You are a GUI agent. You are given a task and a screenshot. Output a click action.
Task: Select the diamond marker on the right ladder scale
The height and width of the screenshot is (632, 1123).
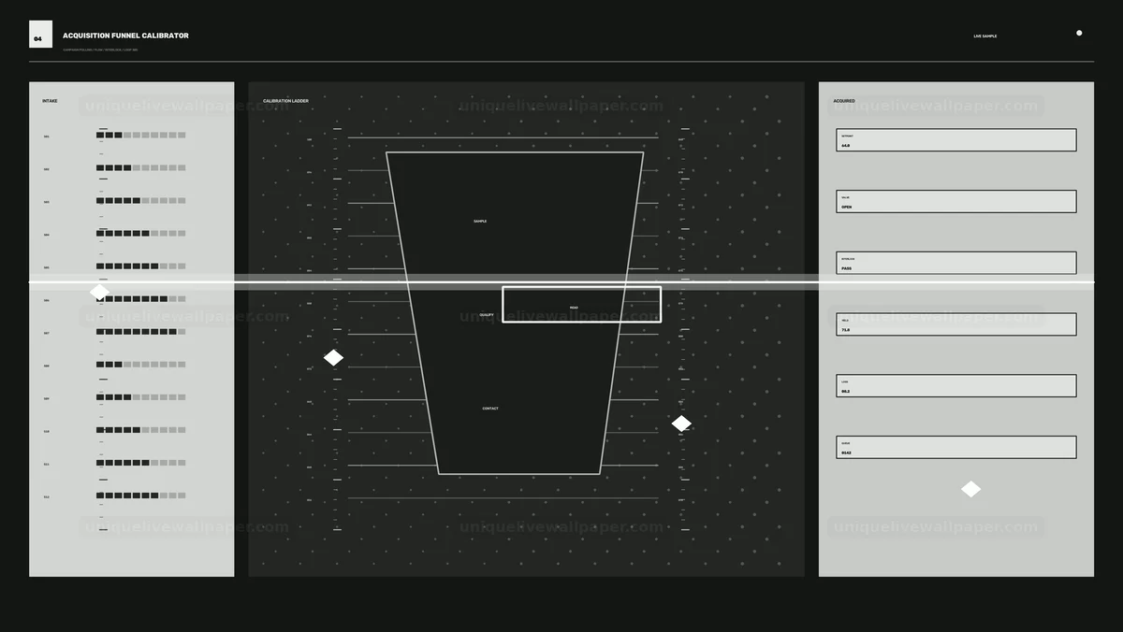[x=681, y=424]
